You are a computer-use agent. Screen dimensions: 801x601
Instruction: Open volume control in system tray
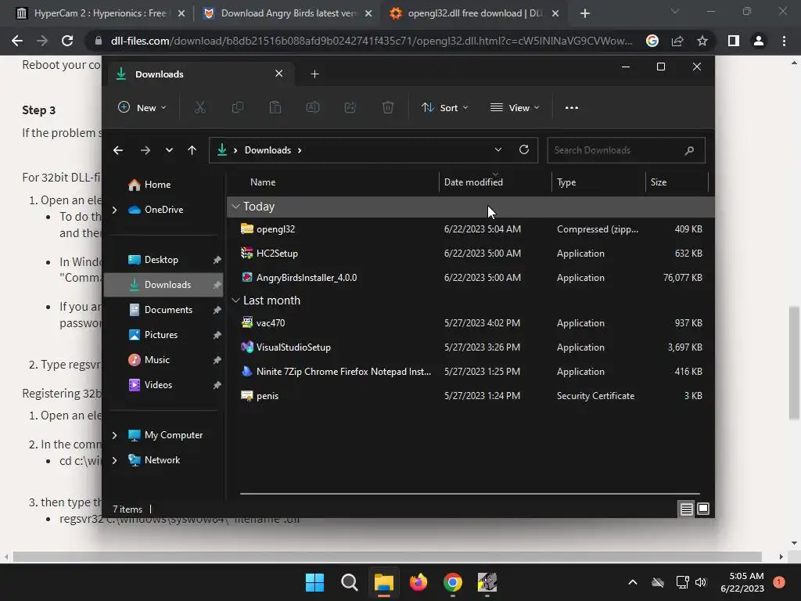[701, 582]
